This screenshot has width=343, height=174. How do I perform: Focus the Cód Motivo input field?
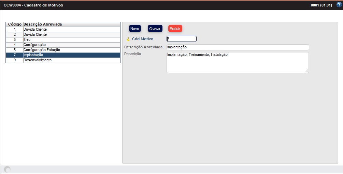coord(181,39)
